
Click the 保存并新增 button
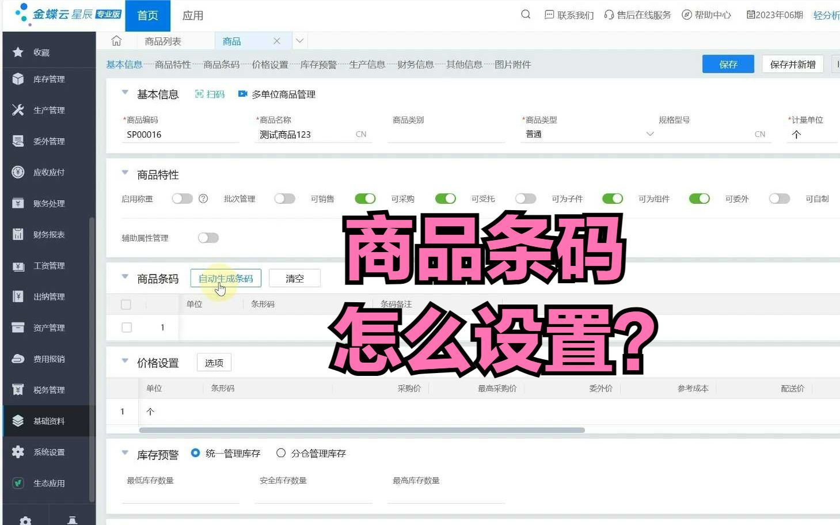[x=792, y=64]
